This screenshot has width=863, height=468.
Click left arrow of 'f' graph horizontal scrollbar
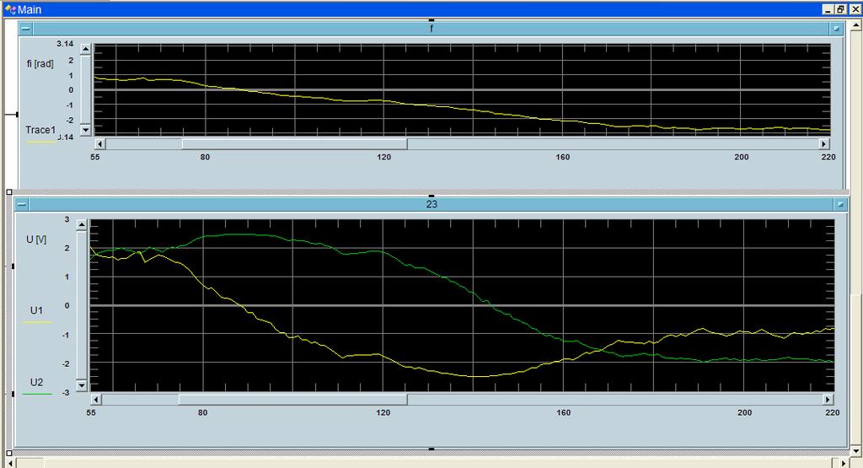click(x=99, y=143)
